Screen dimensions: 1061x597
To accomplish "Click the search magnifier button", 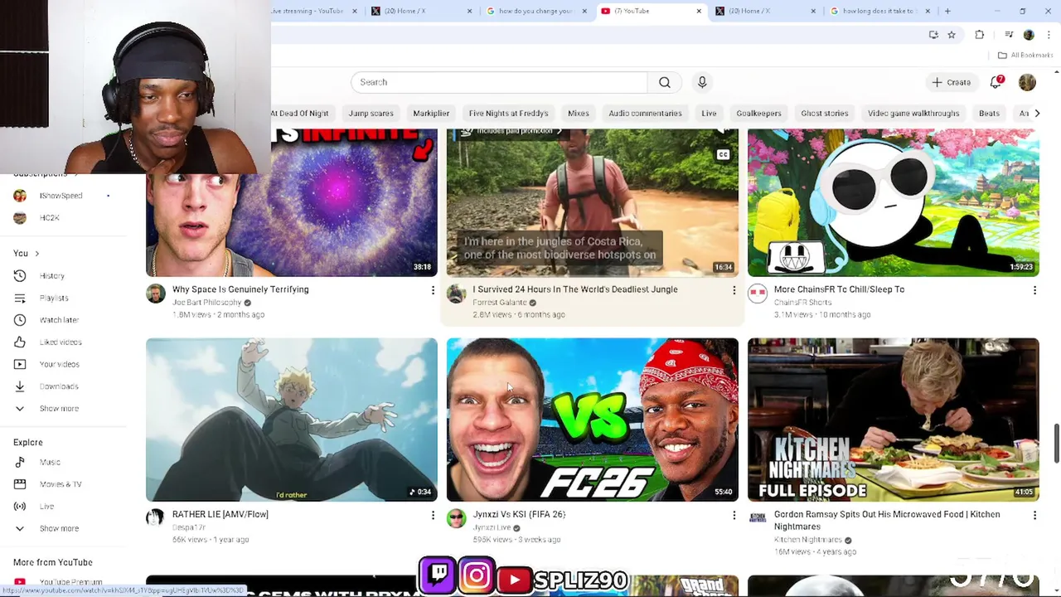I will (664, 82).
